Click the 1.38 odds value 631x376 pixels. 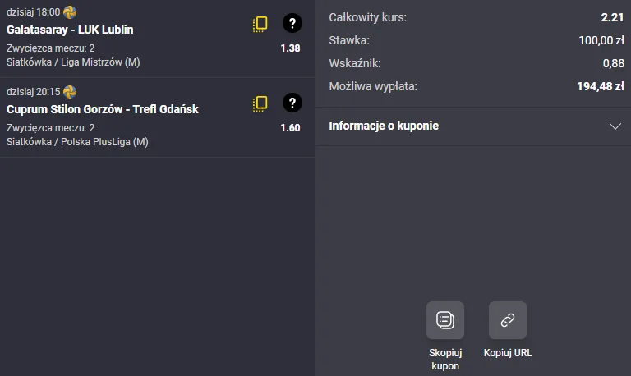tap(290, 48)
